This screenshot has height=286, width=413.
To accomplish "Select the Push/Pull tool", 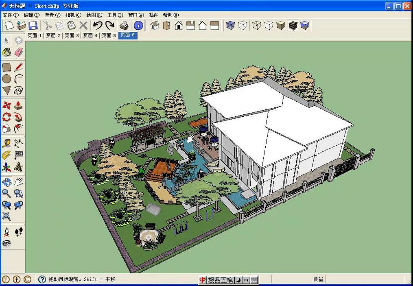I will pos(18,105).
